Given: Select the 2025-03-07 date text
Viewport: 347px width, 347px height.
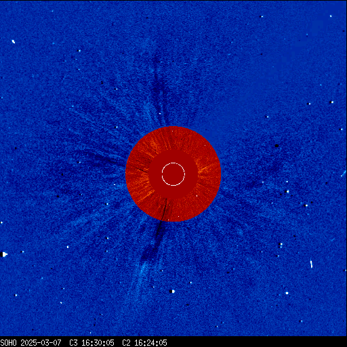Looking at the screenshot, I should click(41, 343).
